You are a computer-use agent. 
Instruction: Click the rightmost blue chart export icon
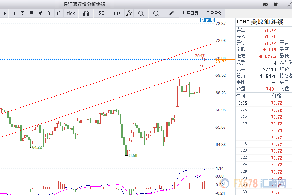(213, 20)
